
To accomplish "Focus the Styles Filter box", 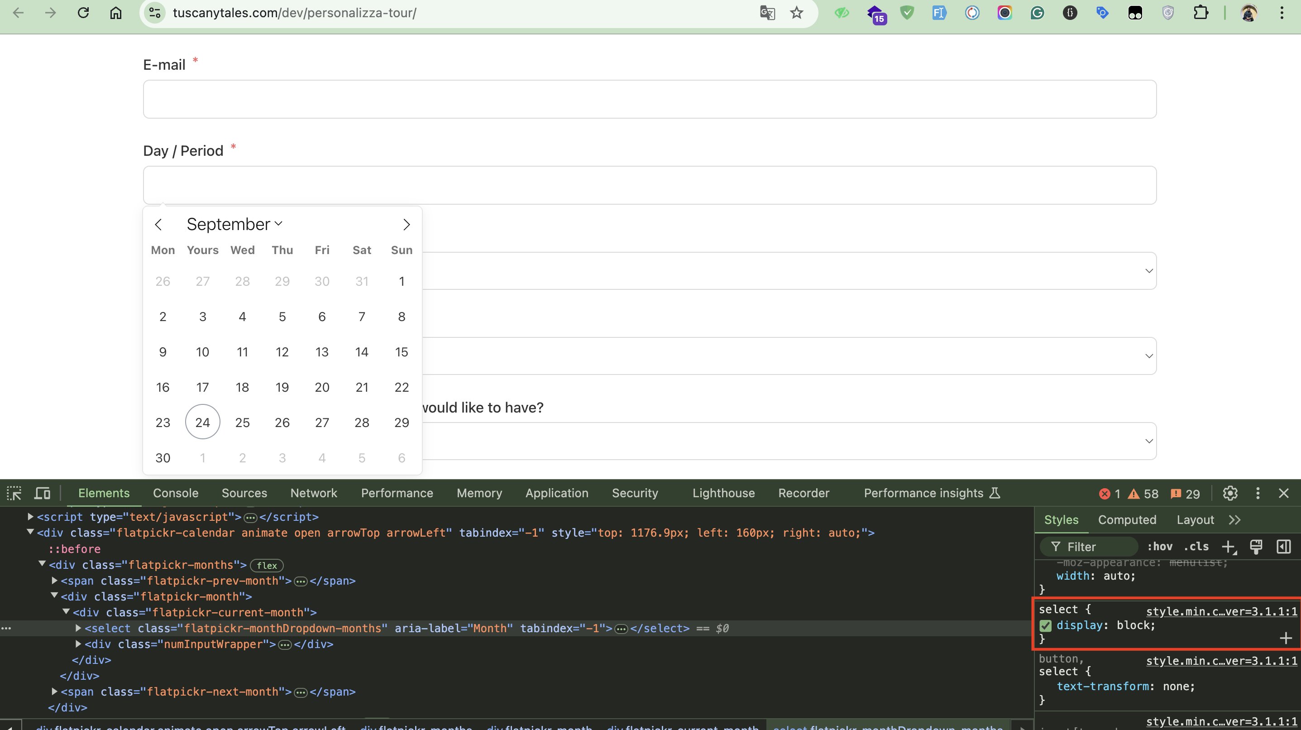I will [x=1088, y=547].
